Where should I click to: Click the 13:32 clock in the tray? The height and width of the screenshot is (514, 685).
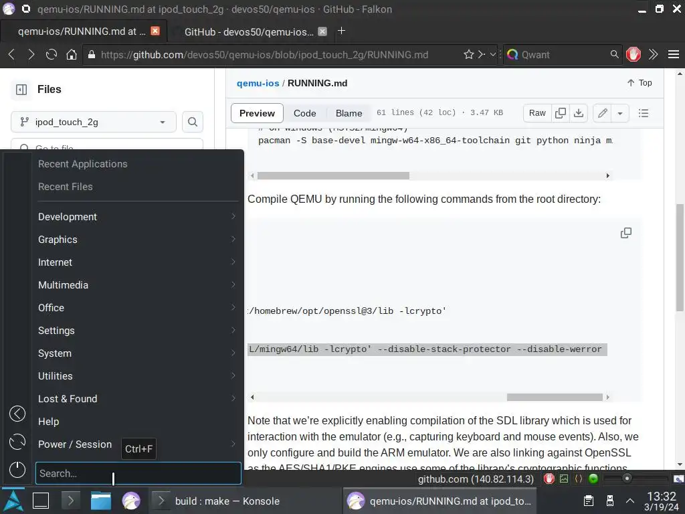(x=662, y=496)
